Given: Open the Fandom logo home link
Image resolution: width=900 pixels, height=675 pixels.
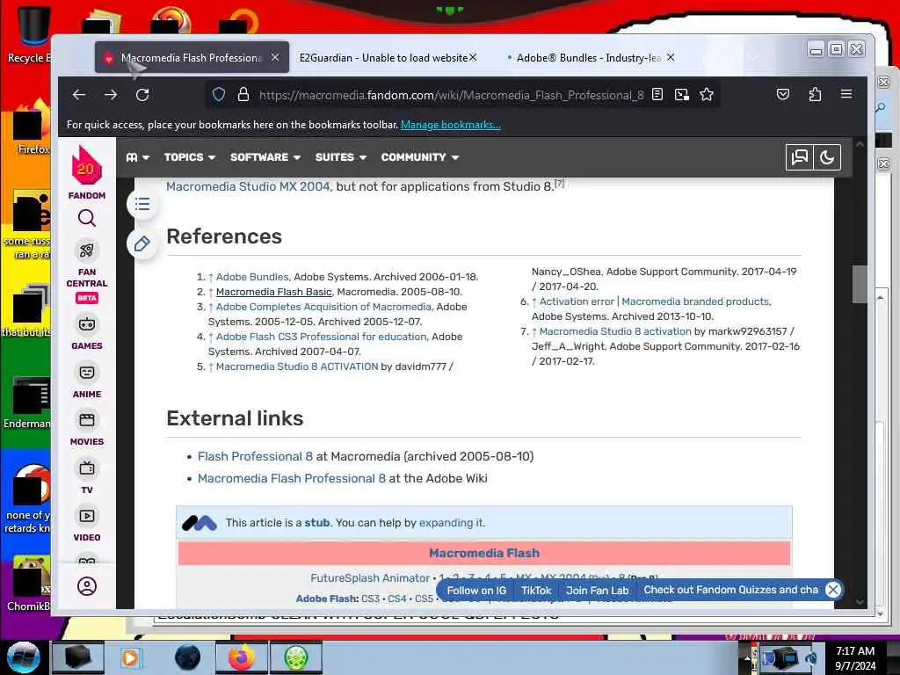Looking at the screenshot, I should click(x=87, y=172).
